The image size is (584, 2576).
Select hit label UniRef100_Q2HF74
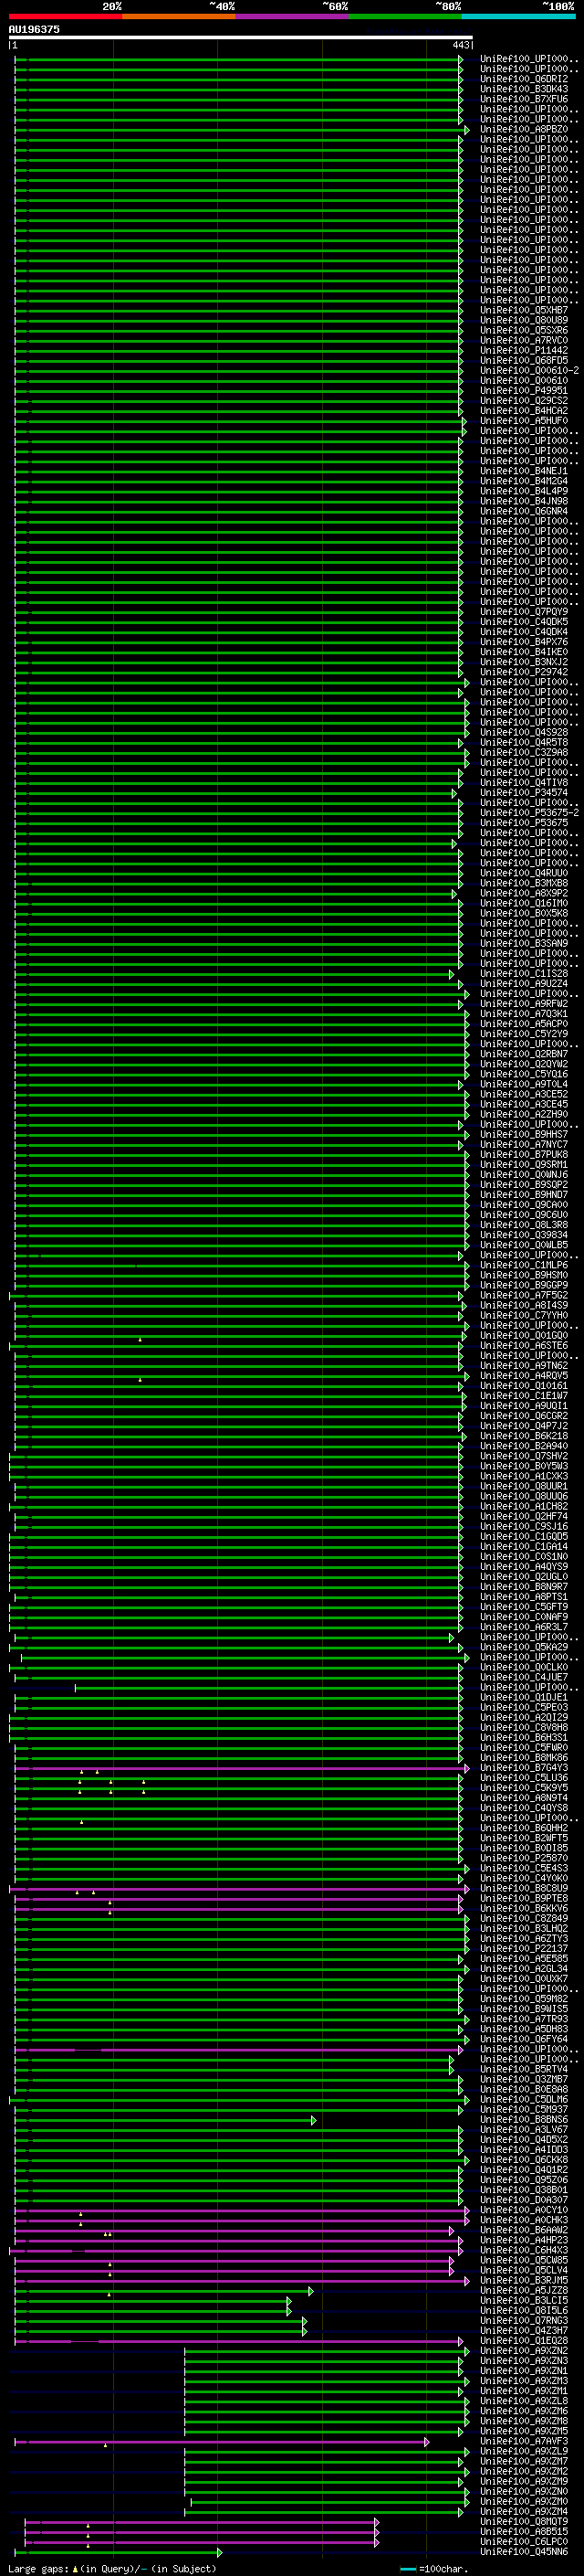point(524,1517)
